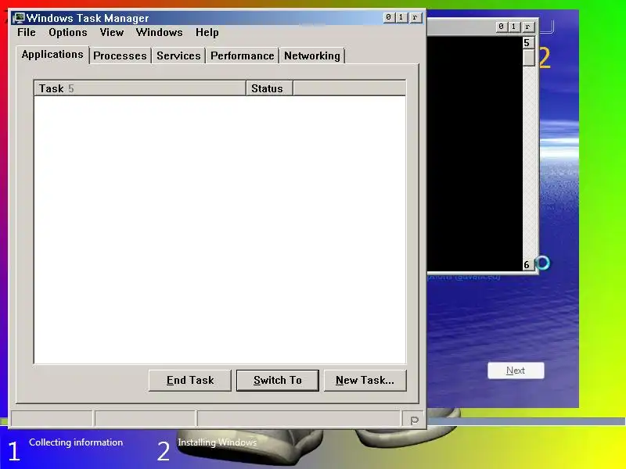Maximize the black console window
Screen dimensions: 626x469
(x=514, y=27)
